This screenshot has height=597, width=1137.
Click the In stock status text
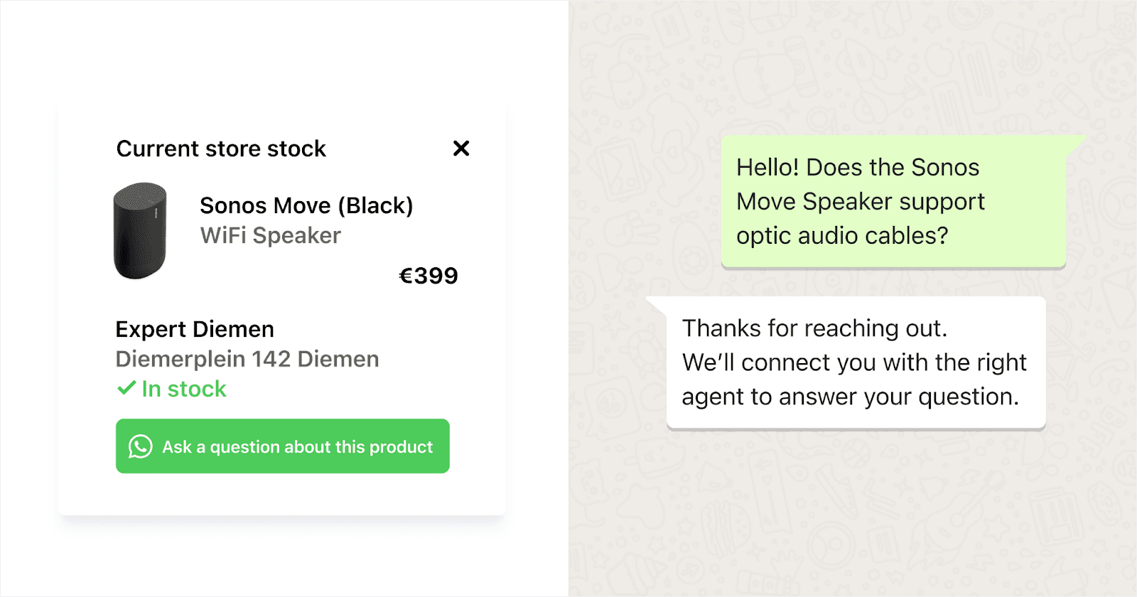point(184,389)
